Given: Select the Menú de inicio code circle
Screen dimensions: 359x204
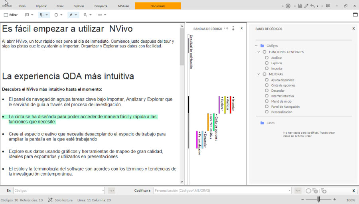Looking at the screenshot, I should click(267, 101).
